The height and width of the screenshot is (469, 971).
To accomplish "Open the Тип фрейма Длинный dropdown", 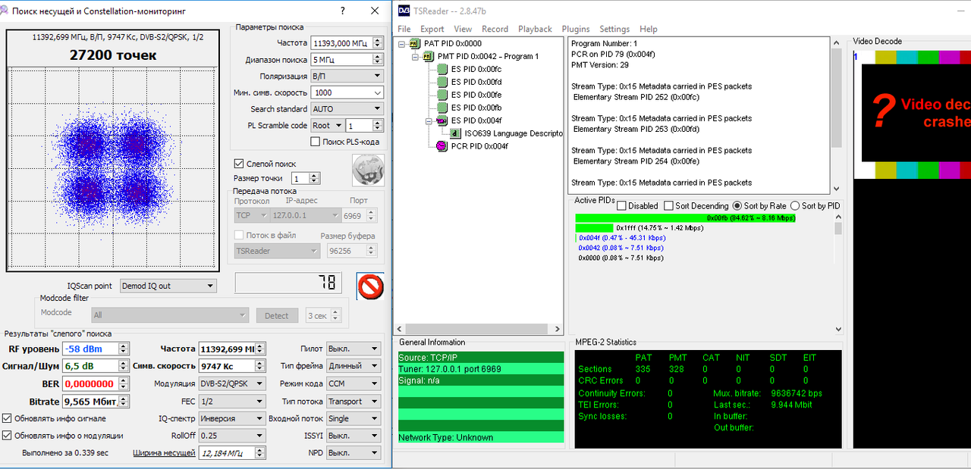I will tap(354, 366).
